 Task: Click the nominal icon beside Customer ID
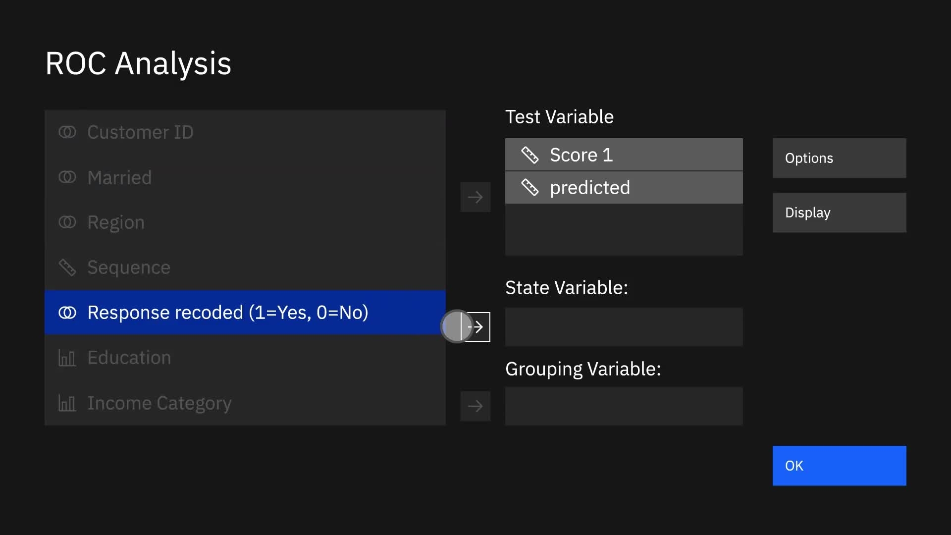67,132
